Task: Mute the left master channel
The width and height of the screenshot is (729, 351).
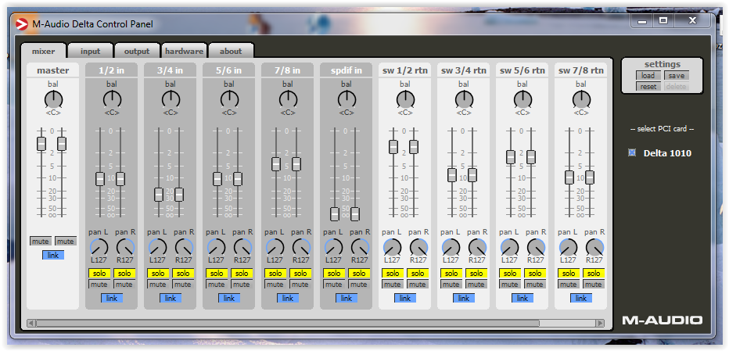Action: [x=41, y=242]
